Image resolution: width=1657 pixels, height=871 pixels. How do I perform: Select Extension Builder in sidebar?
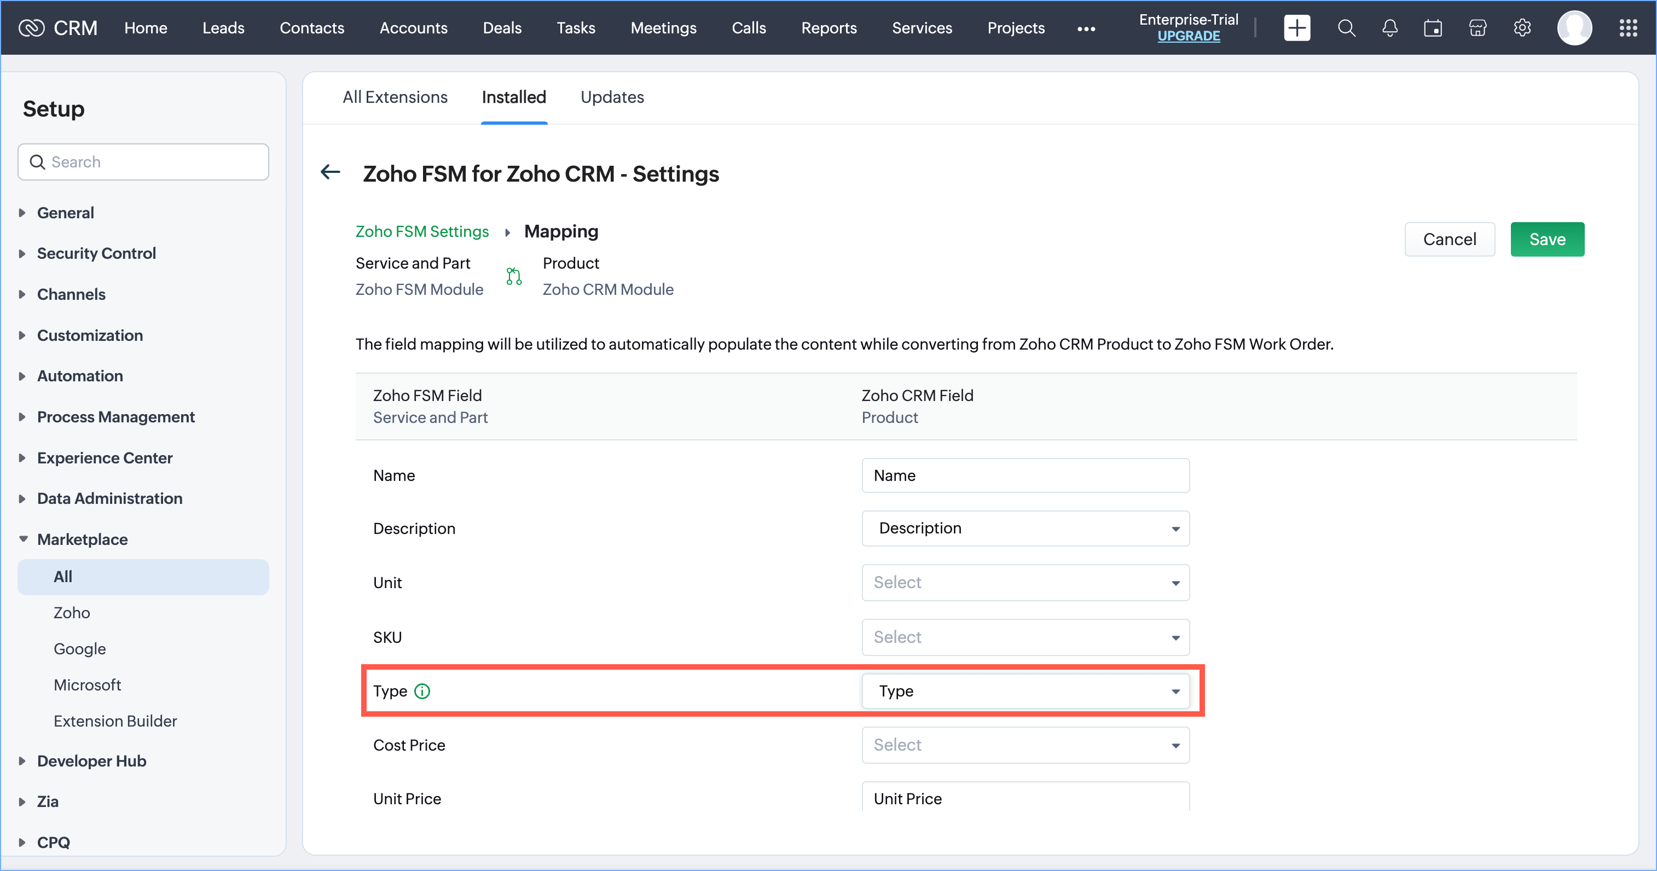pyautogui.click(x=115, y=721)
